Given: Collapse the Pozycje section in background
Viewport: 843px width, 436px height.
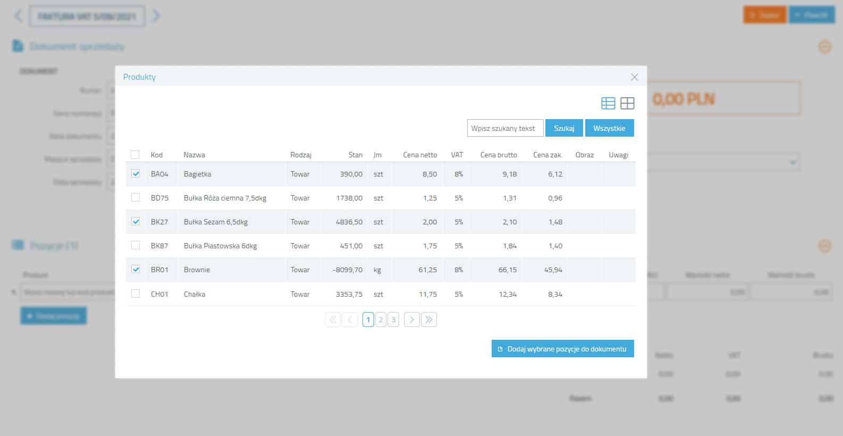Looking at the screenshot, I should tap(824, 246).
